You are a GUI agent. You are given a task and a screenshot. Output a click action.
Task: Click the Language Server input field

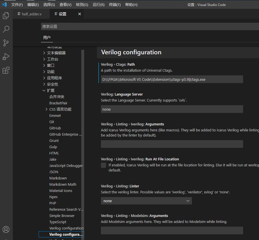tap(172, 109)
